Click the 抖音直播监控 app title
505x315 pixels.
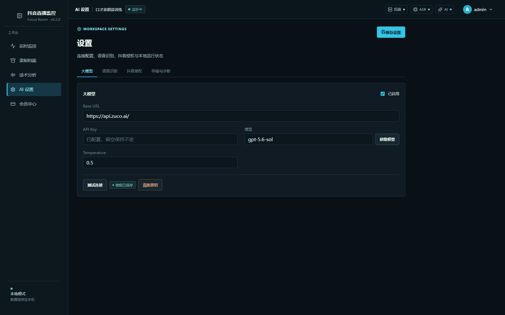[x=41, y=13]
